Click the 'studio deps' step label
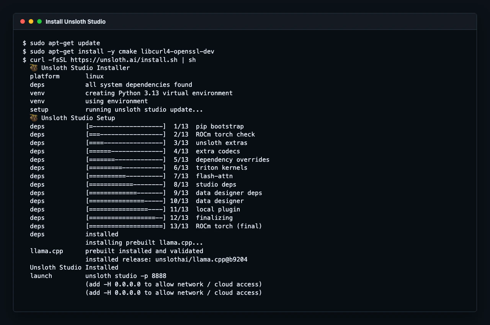Screen dimensions: 490x325 click(216, 185)
